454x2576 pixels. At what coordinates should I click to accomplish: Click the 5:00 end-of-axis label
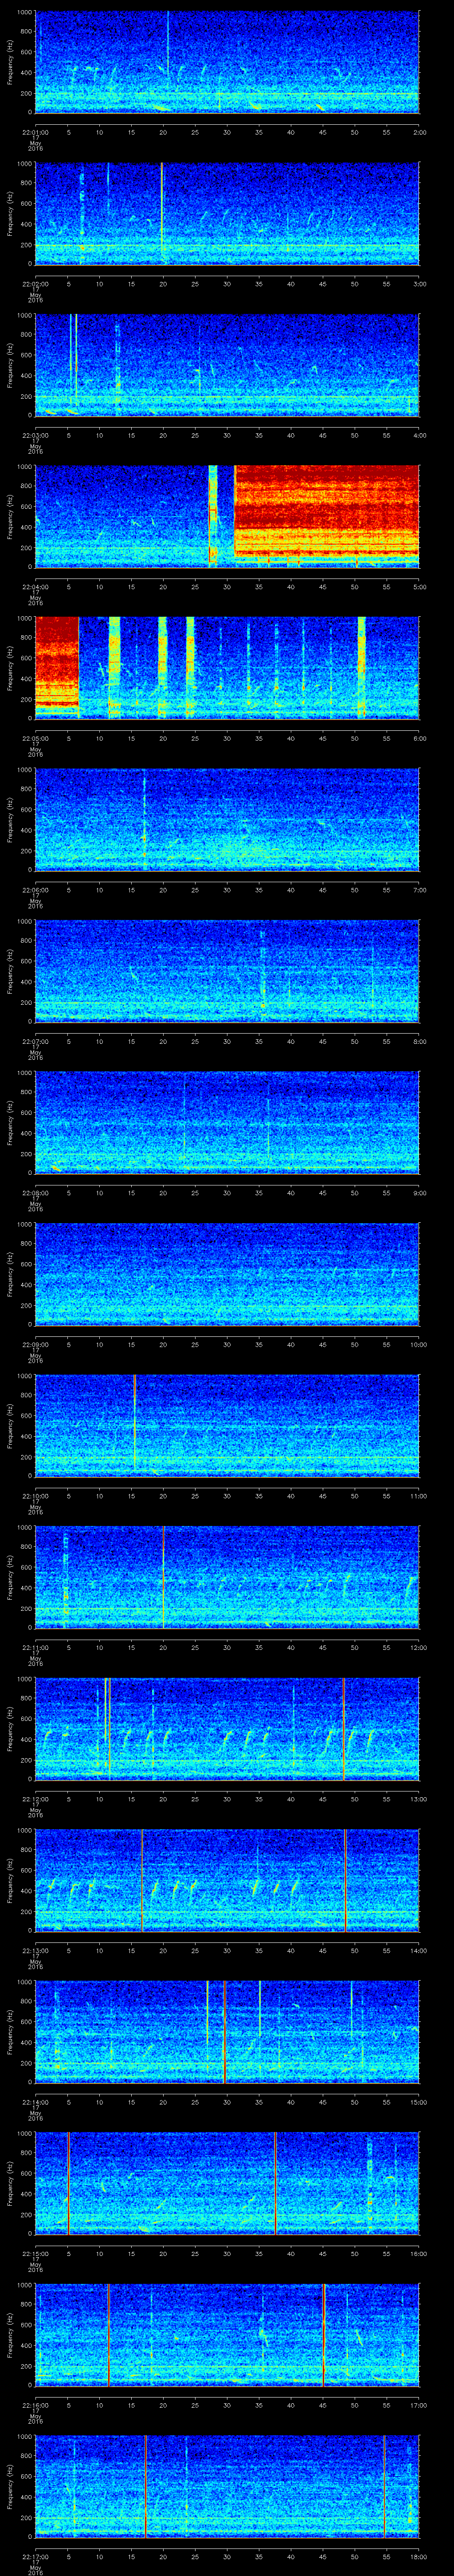coord(419,587)
